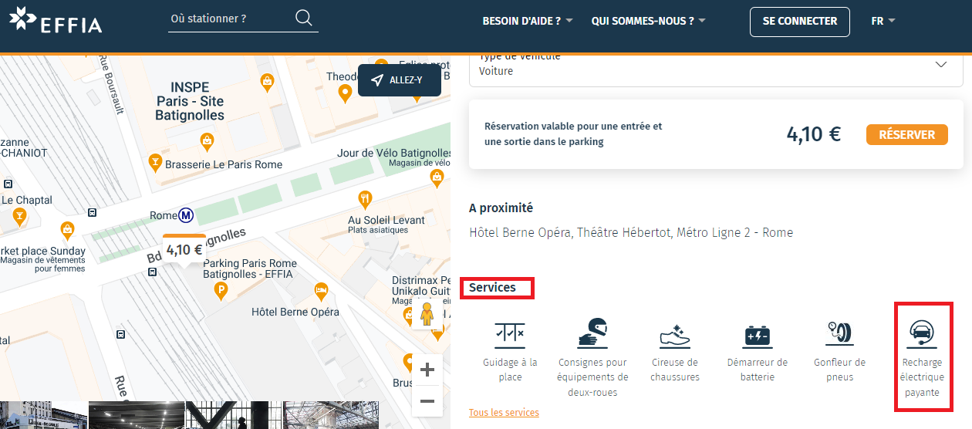Screen dimensions: 972x429
Task: Click the 4,10 € reservation price text
Action: point(813,134)
